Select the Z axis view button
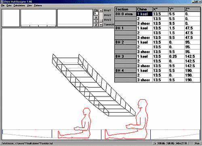202x146 pixels. [96, 25]
